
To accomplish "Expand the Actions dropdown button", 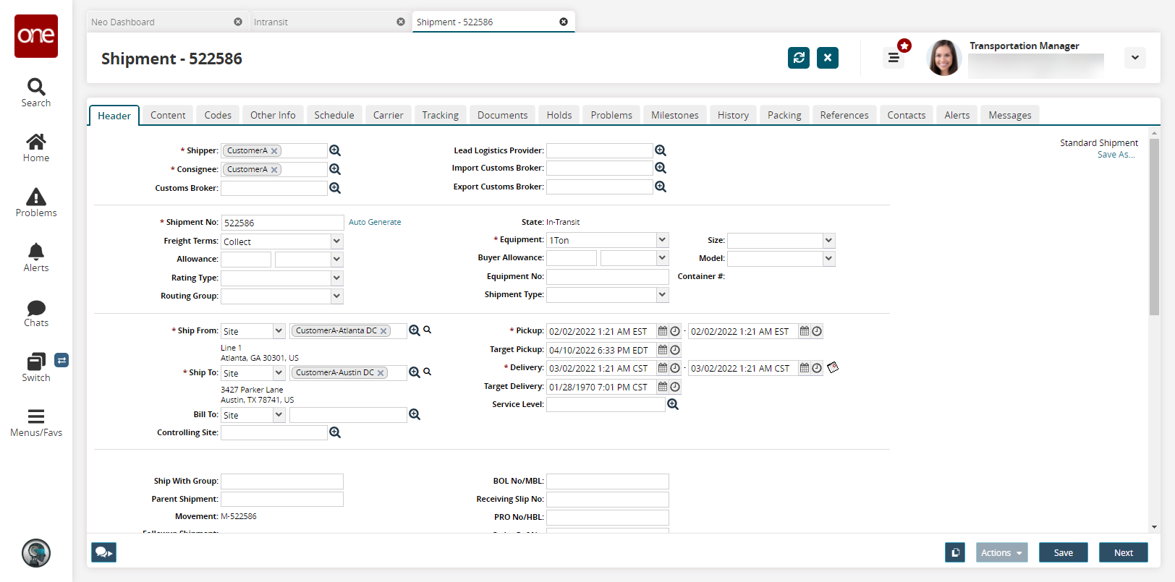I will (1002, 552).
